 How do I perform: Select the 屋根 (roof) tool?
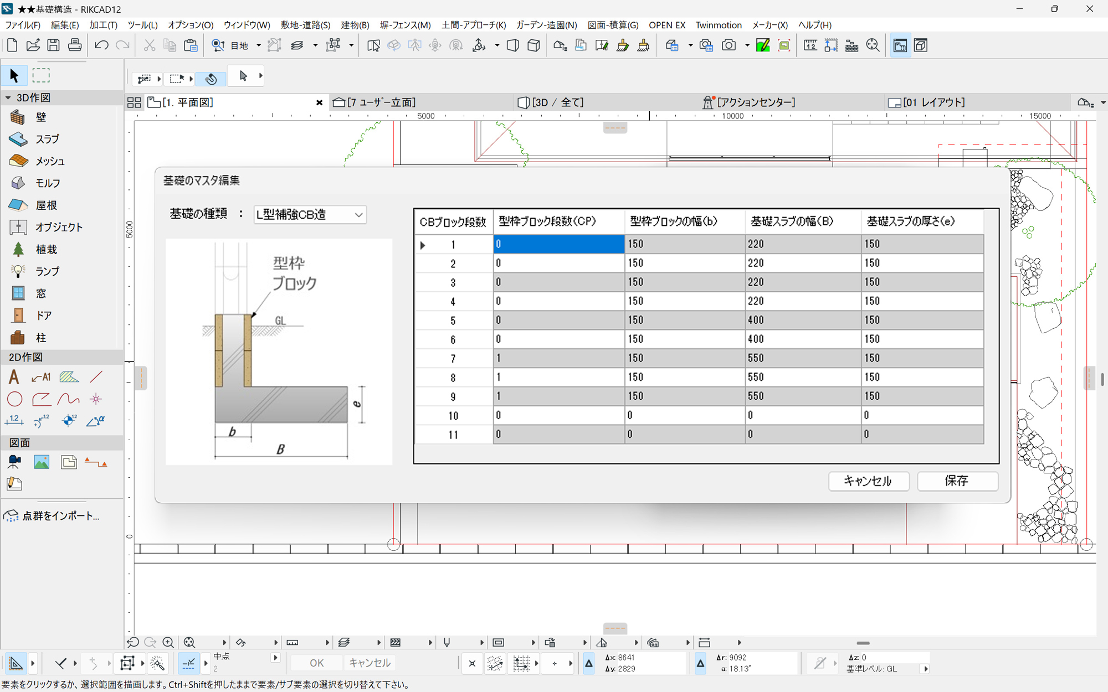click(x=33, y=205)
